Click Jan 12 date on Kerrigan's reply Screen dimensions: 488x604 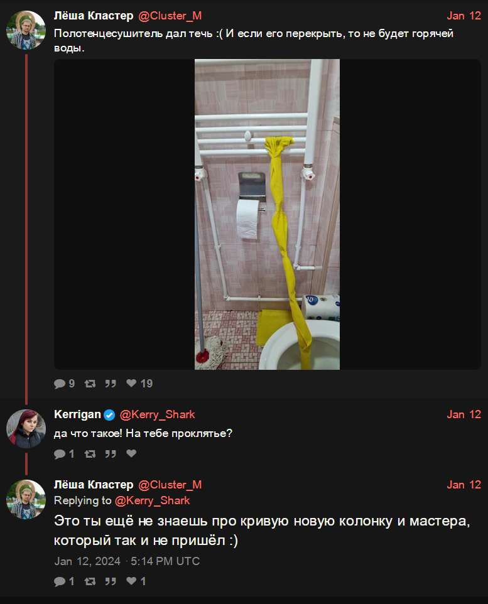pyautogui.click(x=464, y=414)
